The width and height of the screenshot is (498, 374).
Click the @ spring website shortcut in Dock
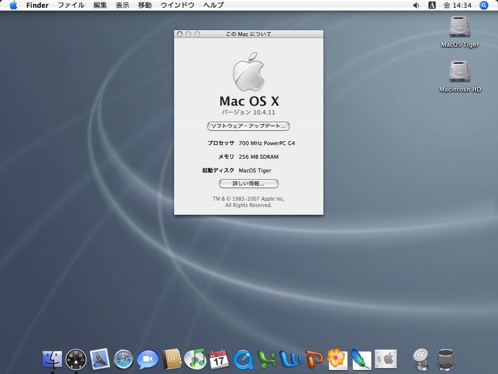pyautogui.click(x=421, y=359)
